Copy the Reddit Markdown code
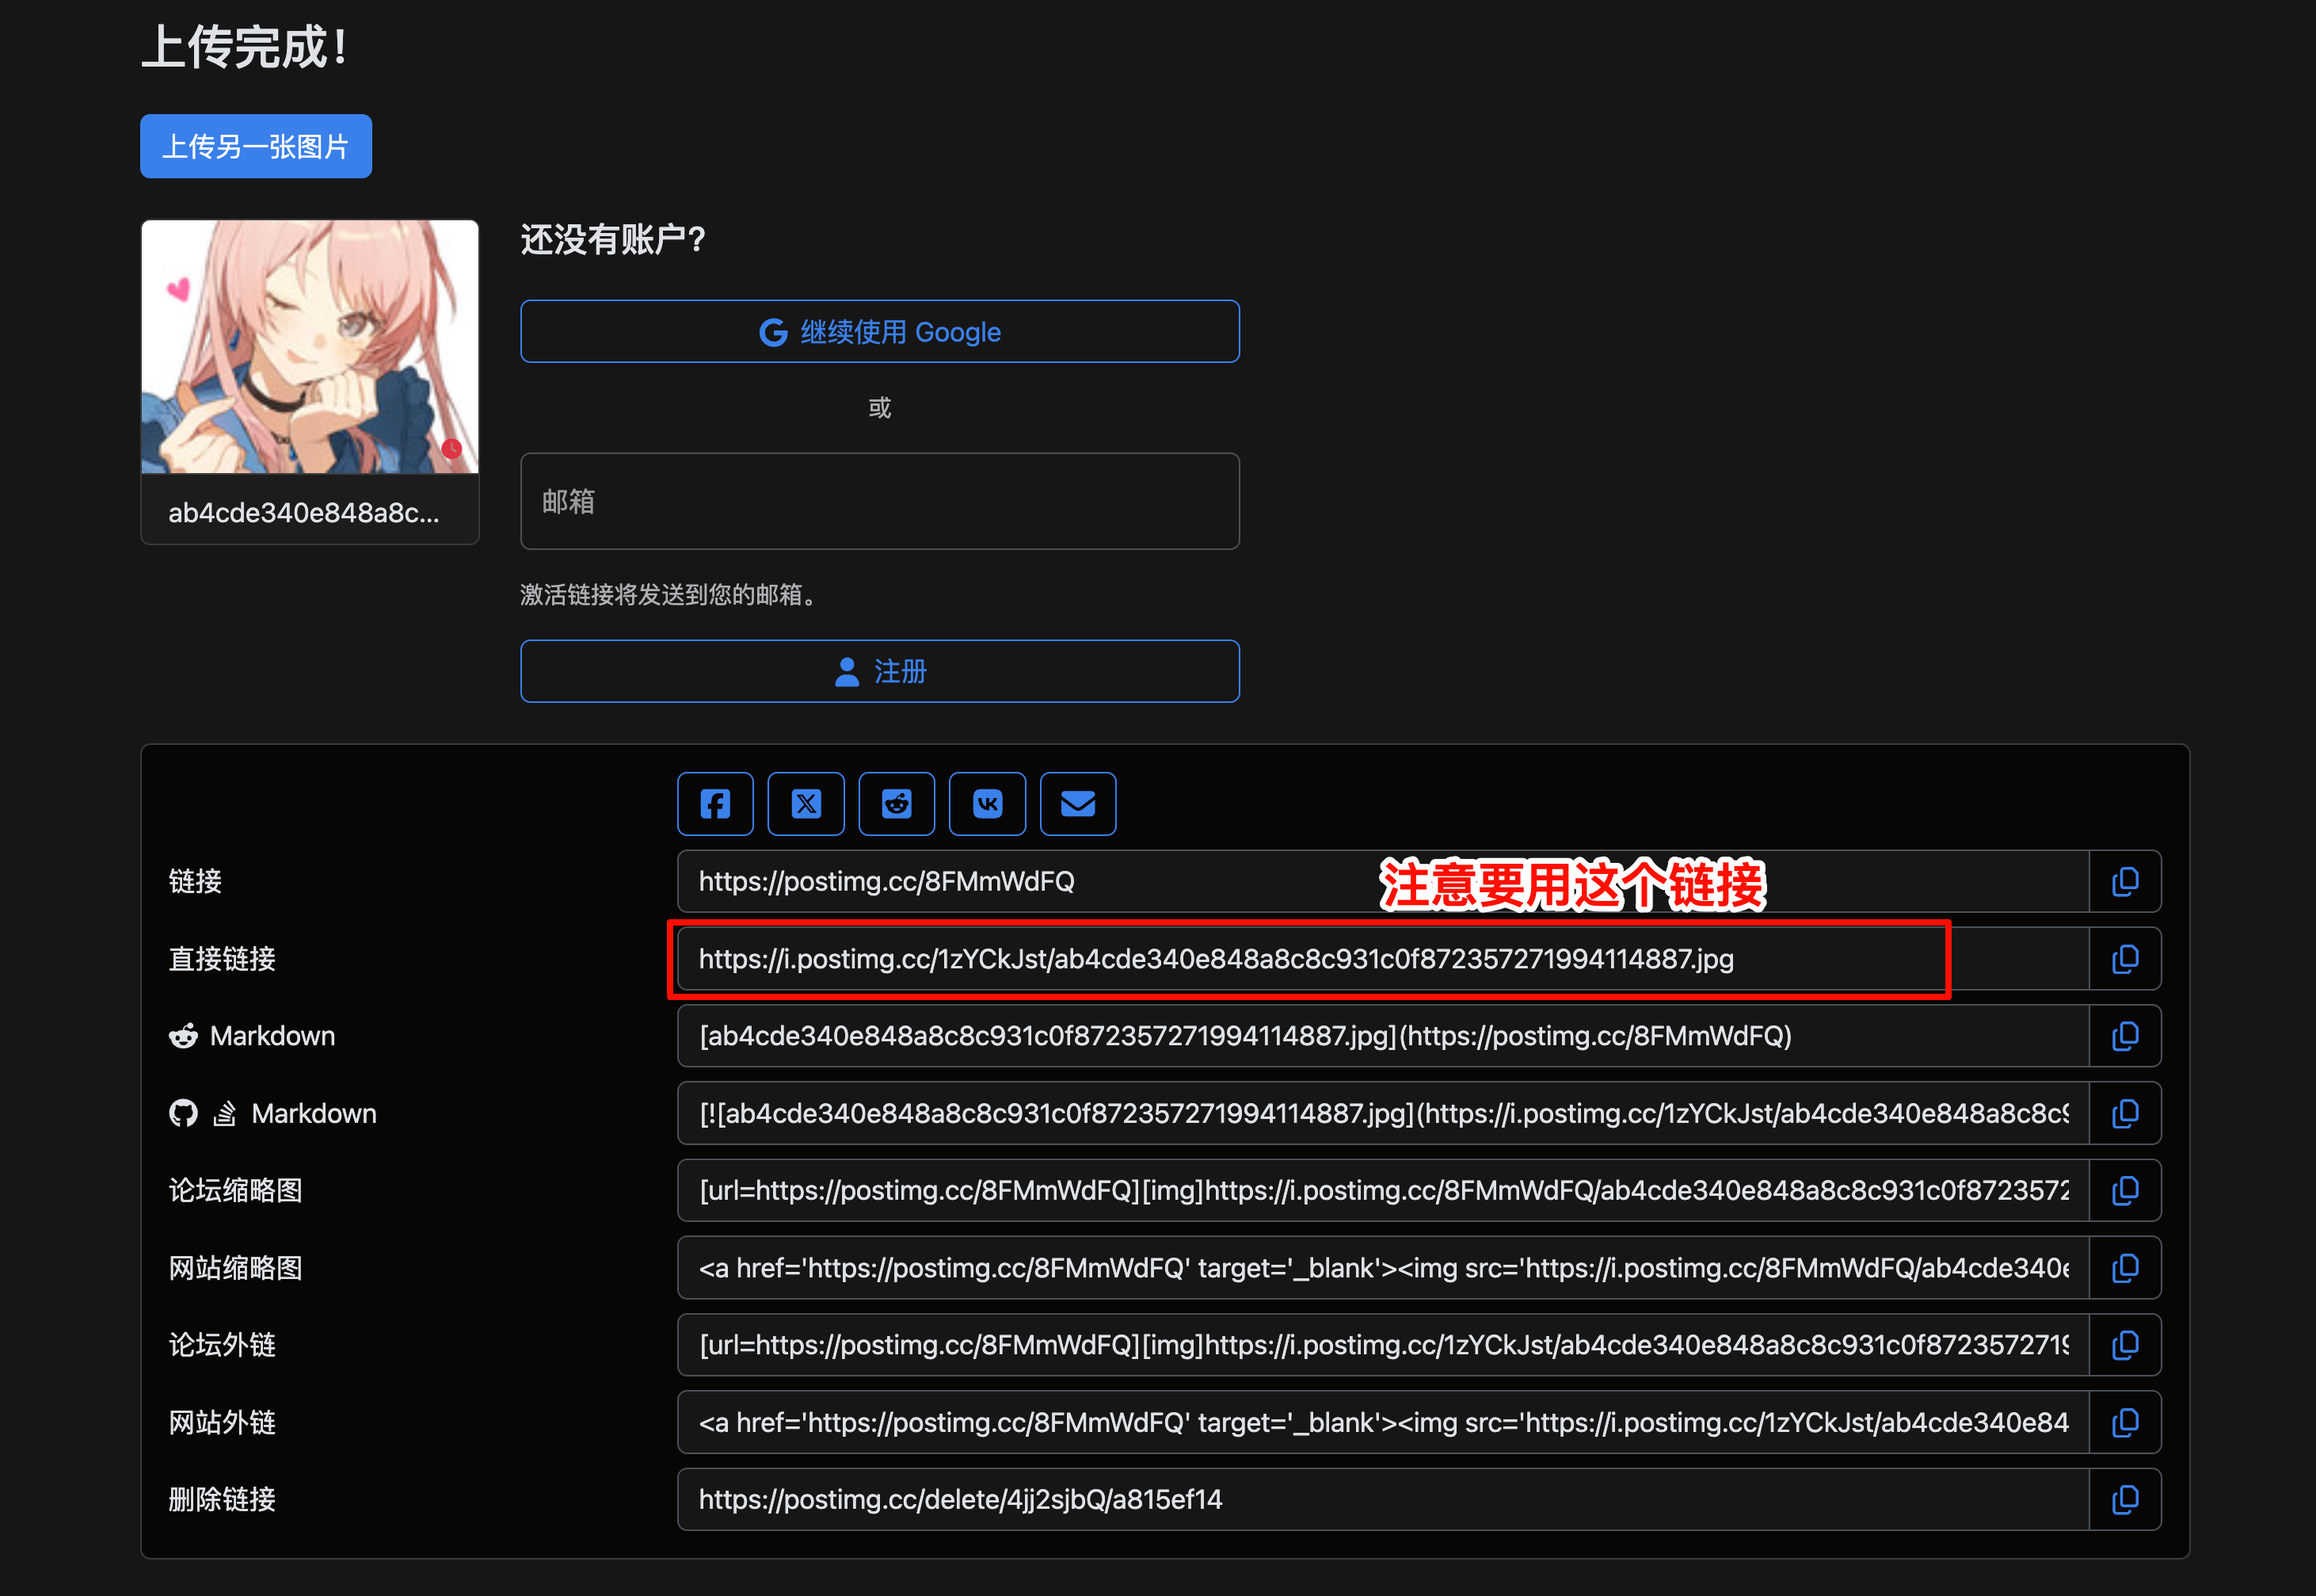 (x=2125, y=1036)
